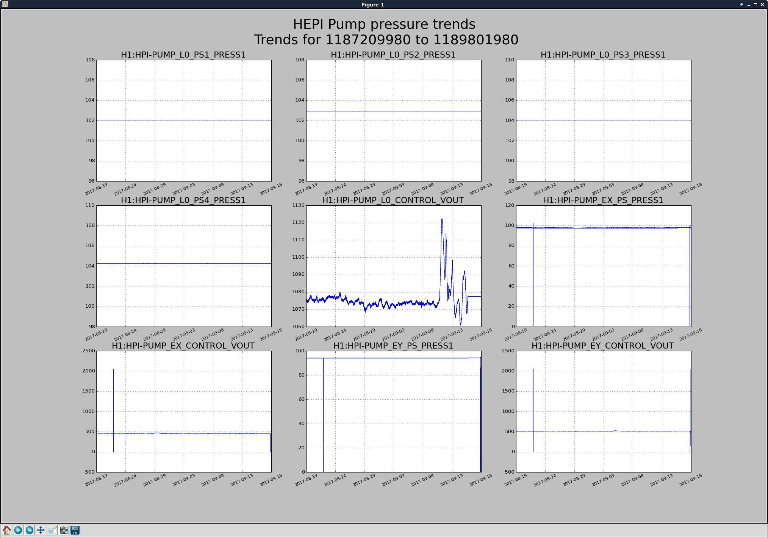Close the Figure 1 window
The height and width of the screenshot is (538, 768).
pyautogui.click(x=762, y=5)
